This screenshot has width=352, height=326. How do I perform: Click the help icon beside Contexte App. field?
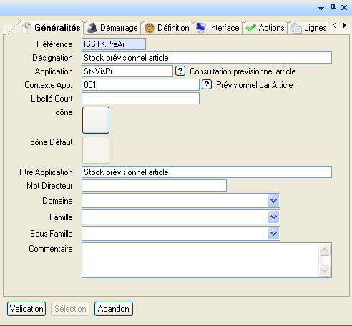pyautogui.click(x=207, y=84)
